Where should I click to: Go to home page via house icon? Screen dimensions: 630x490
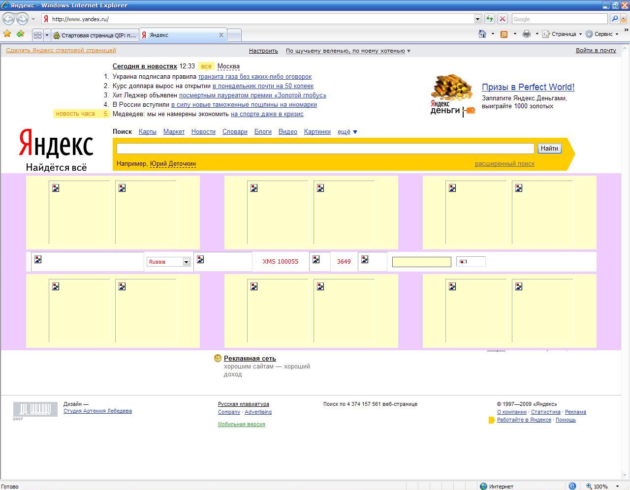(482, 34)
